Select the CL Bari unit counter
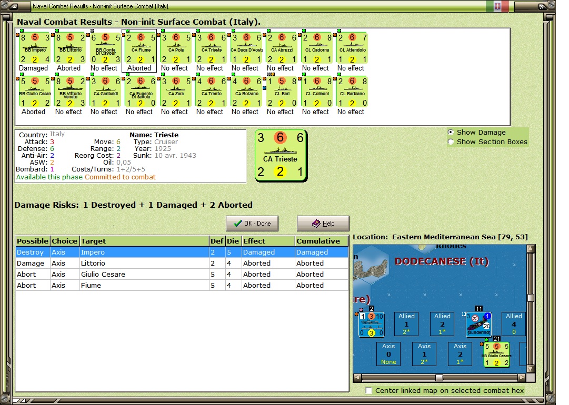The height and width of the screenshot is (405, 569). (x=281, y=92)
